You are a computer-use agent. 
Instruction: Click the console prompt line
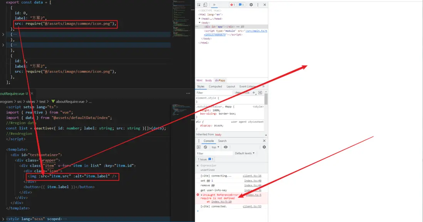pyautogui.click(x=232, y=211)
